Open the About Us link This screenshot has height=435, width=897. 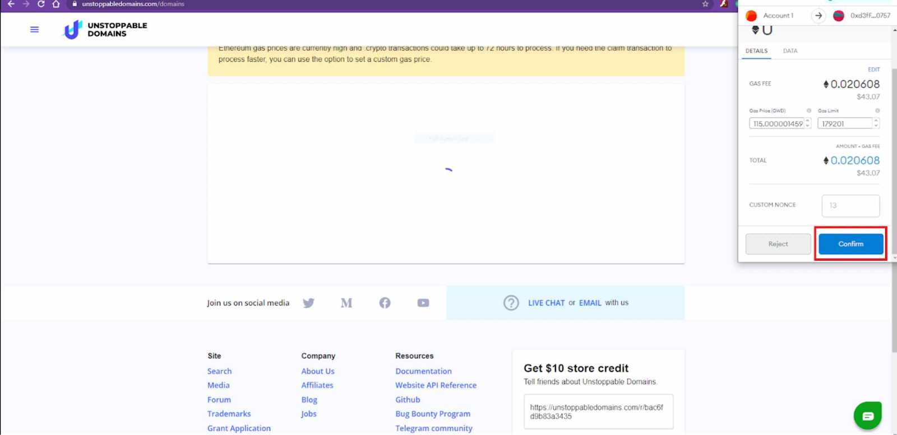pos(318,371)
